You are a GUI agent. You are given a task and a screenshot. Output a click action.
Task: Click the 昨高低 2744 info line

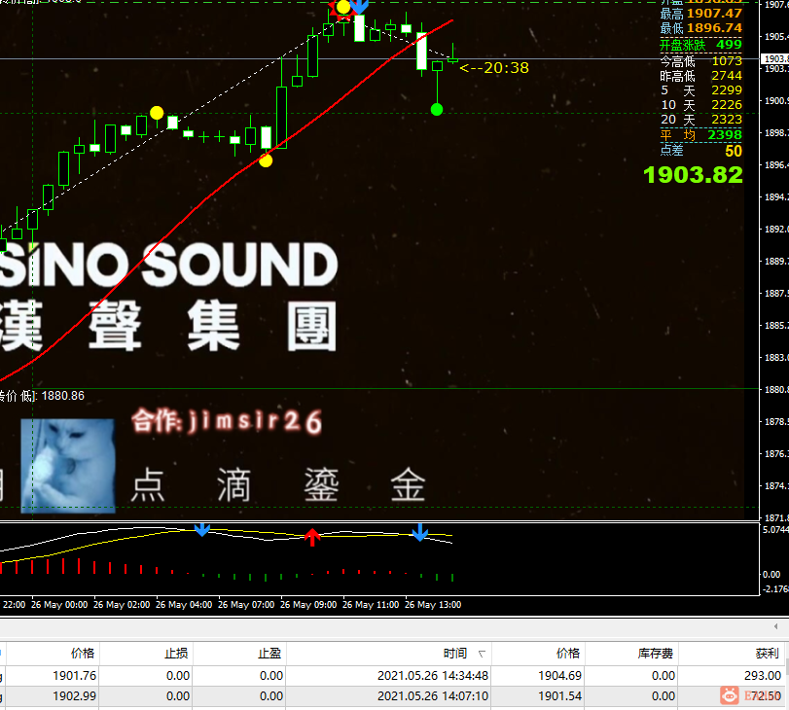pyautogui.click(x=700, y=76)
